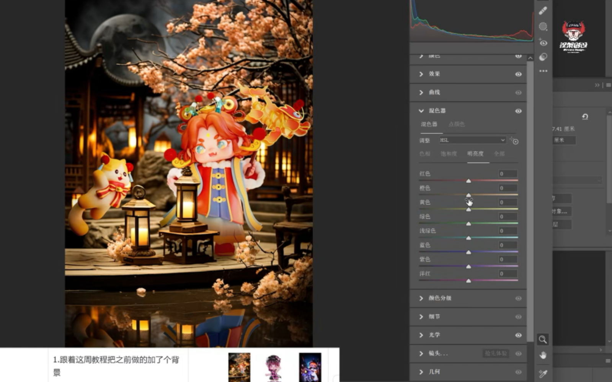Toggle visibility of the 几何 panel

[x=518, y=372]
